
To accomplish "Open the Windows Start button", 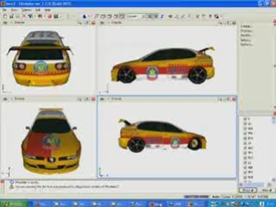I will point(14,204).
